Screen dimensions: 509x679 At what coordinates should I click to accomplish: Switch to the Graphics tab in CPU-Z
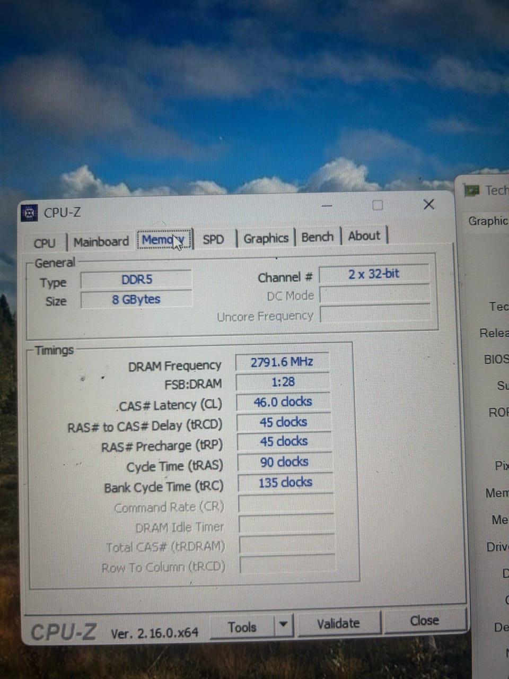pos(266,238)
